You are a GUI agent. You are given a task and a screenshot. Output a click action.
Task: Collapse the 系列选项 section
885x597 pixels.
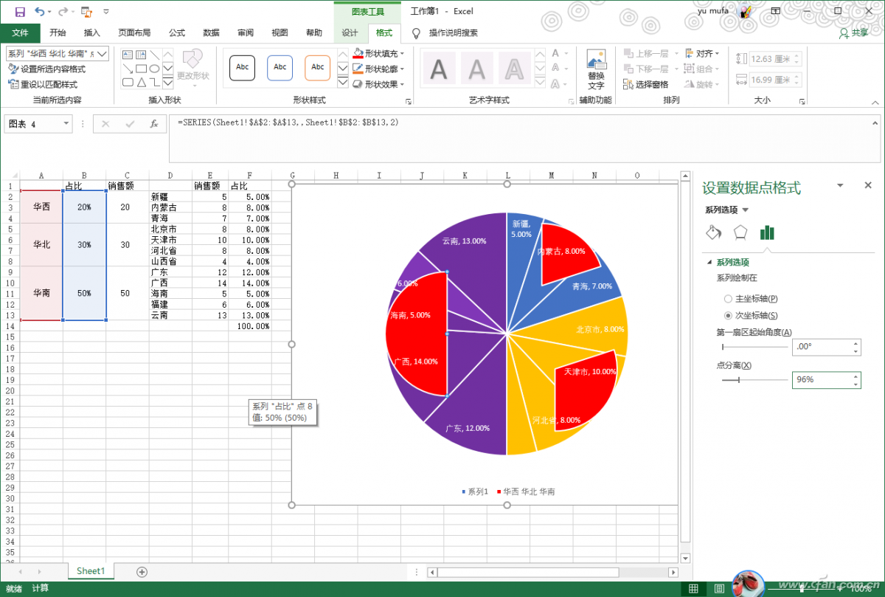(709, 263)
